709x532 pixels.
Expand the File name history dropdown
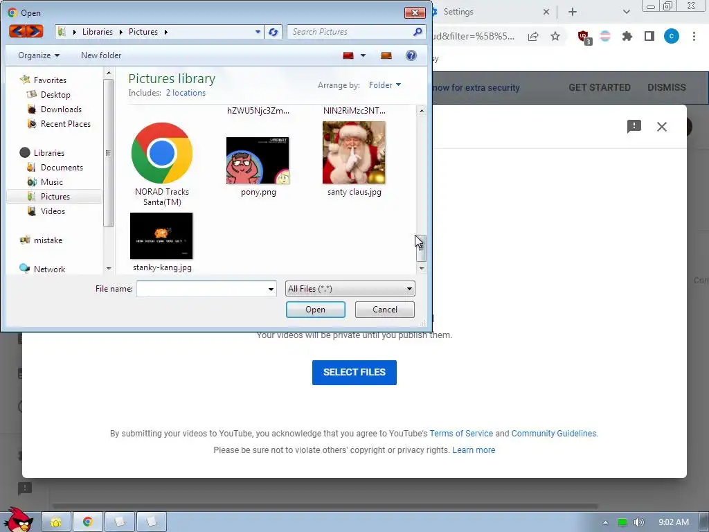click(x=271, y=289)
